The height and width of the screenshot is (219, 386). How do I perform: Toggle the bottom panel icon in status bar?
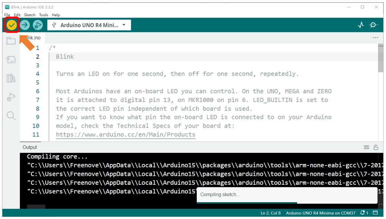coord(375,213)
